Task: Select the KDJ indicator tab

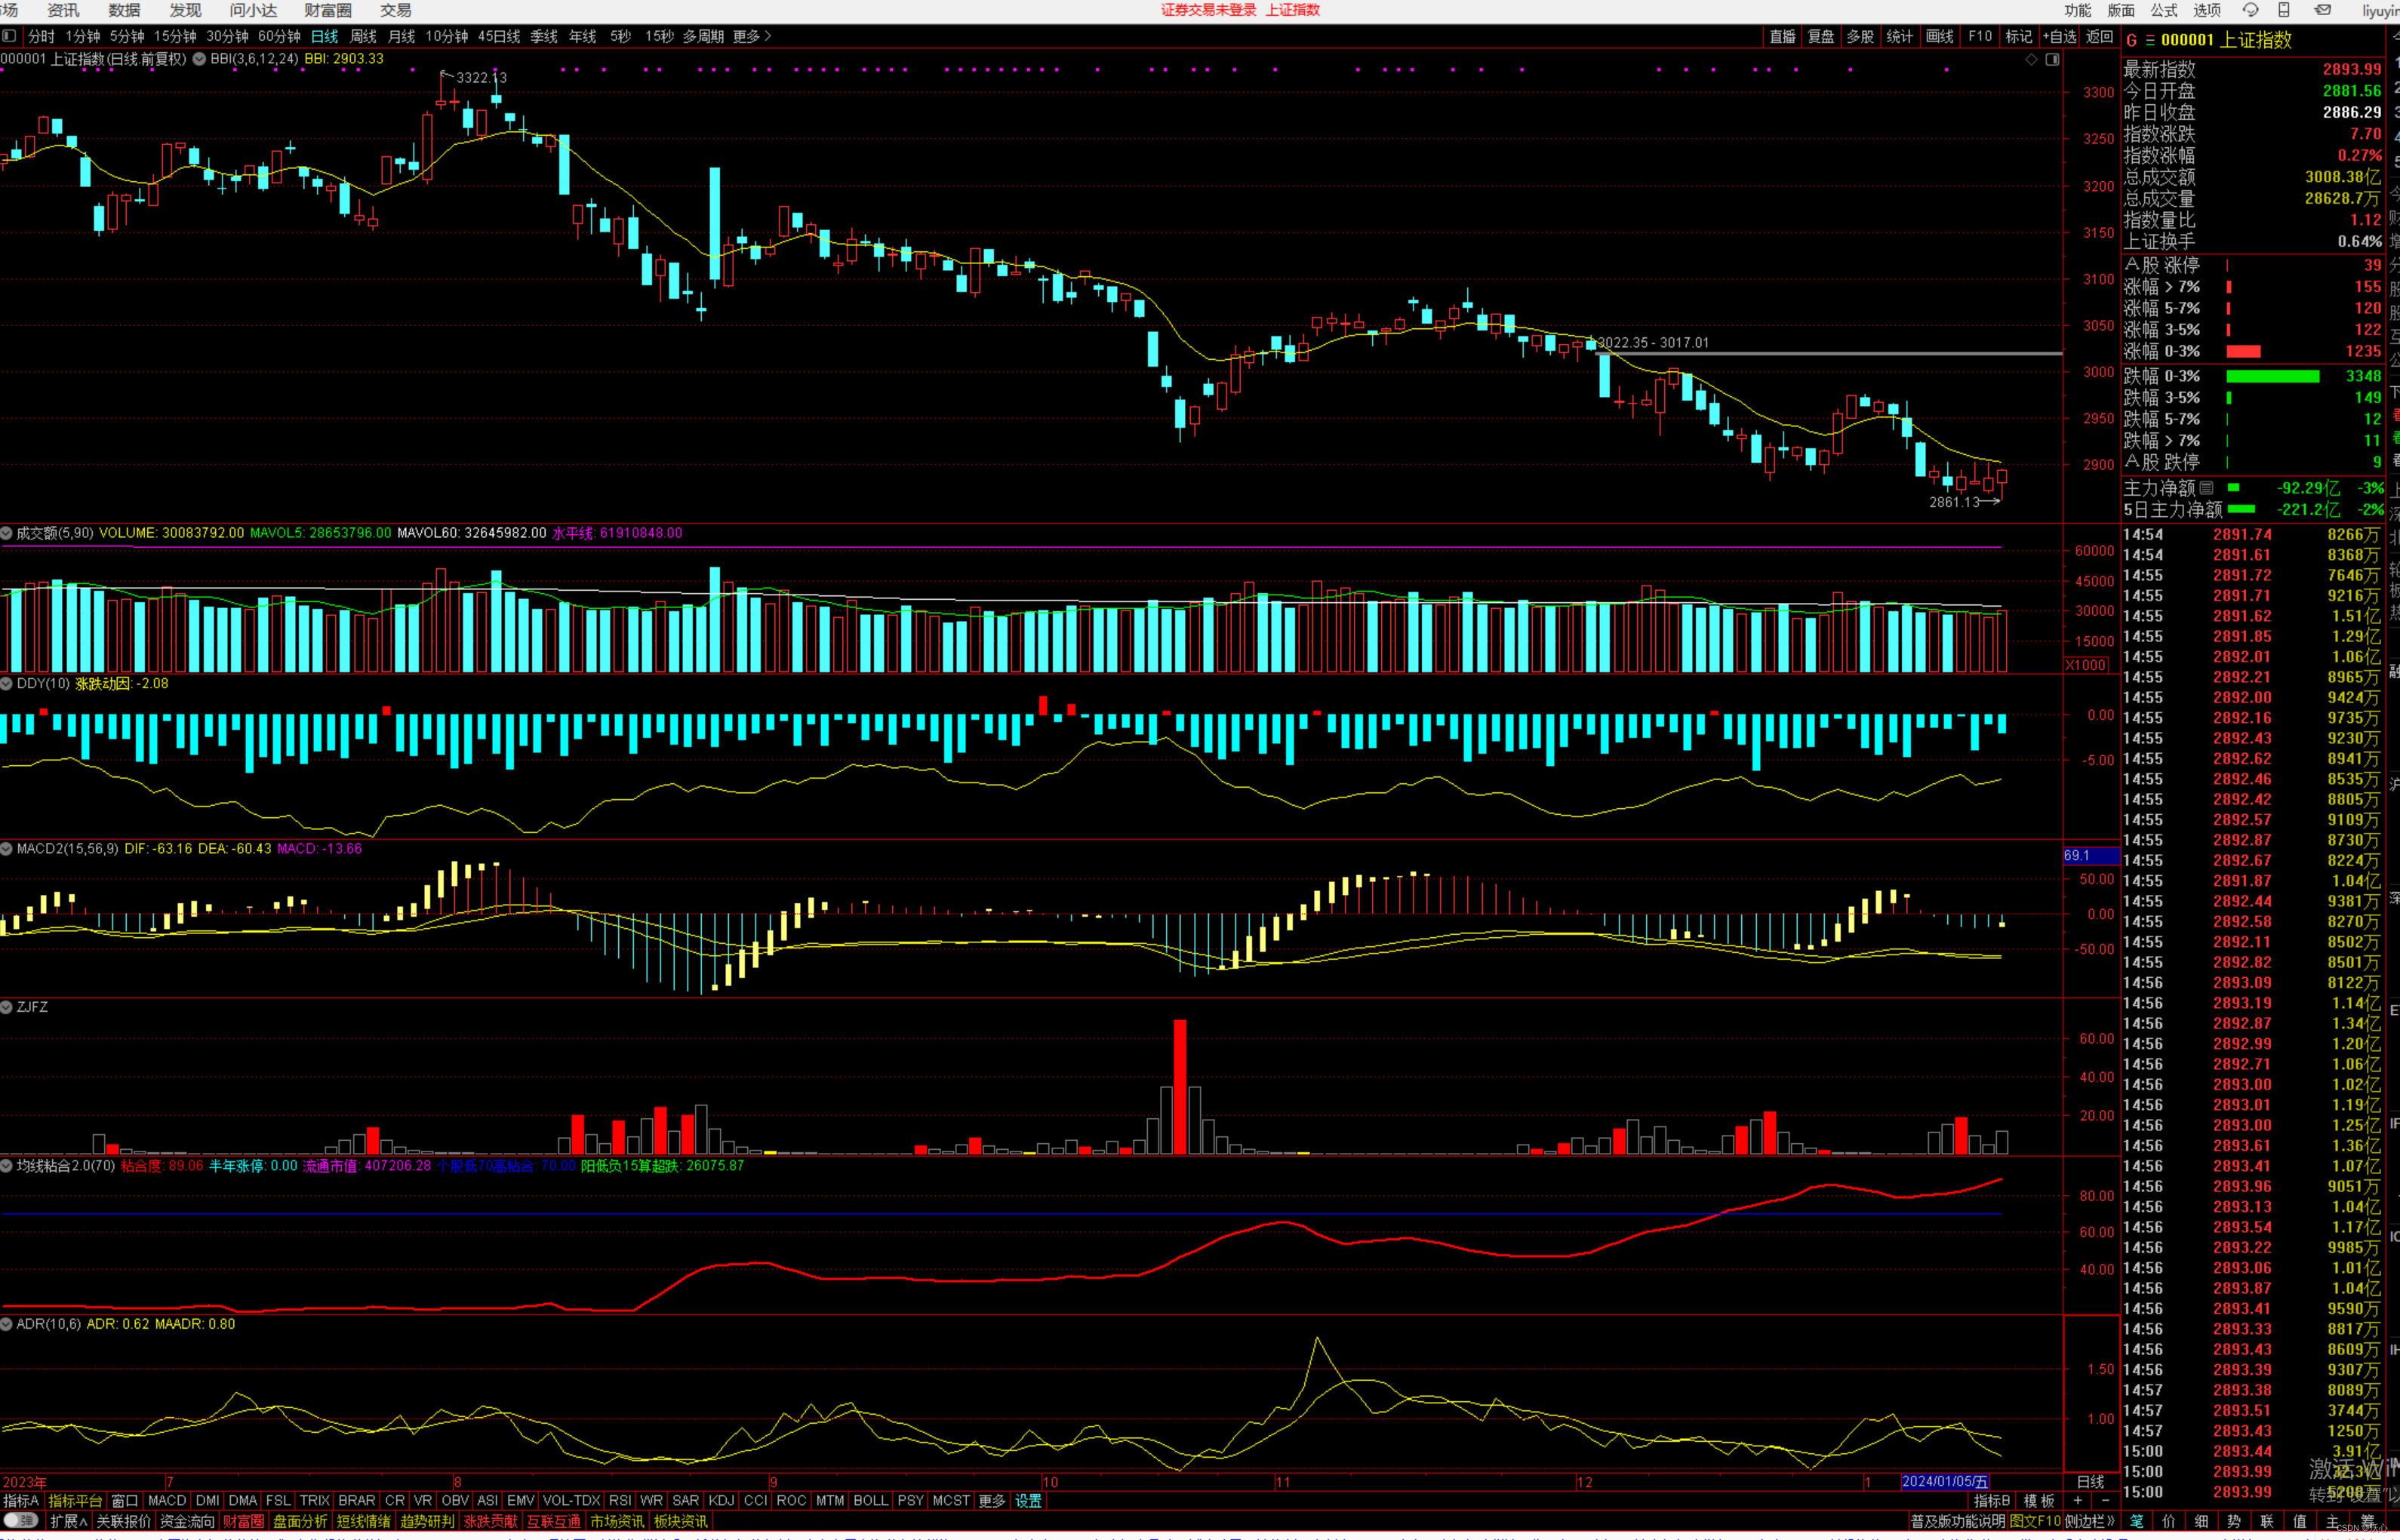Action: point(721,1501)
